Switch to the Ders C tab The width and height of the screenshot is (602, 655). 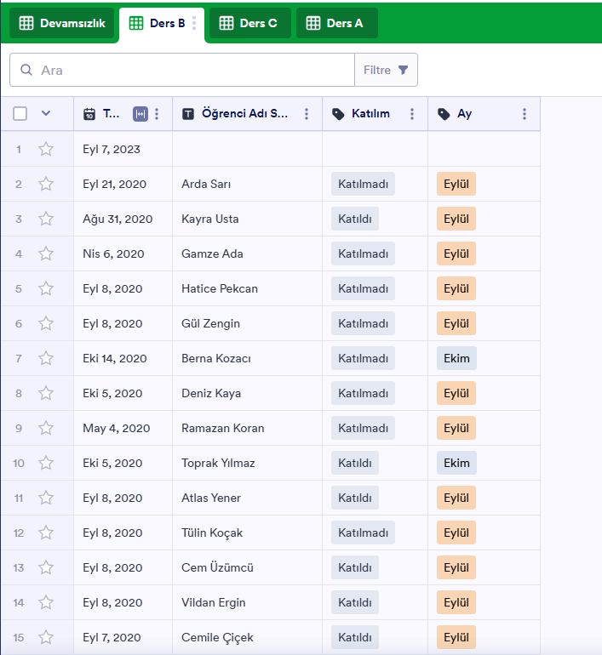click(249, 24)
